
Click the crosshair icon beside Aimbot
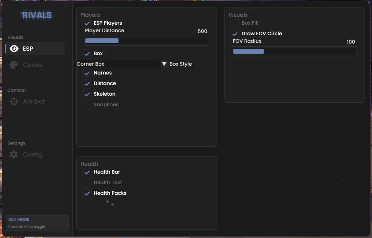tap(14, 101)
